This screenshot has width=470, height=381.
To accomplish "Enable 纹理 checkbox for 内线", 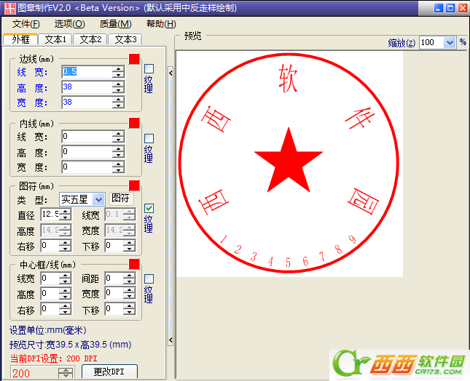I will 149,138.
